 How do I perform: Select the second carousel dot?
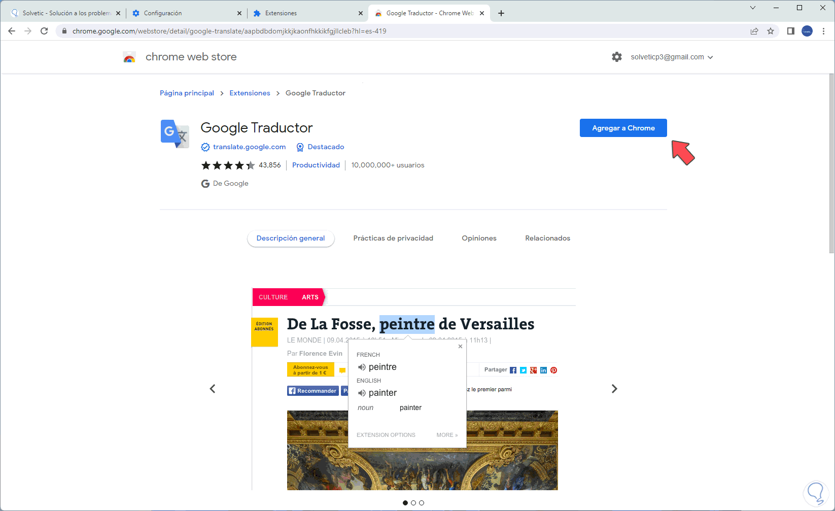click(413, 503)
